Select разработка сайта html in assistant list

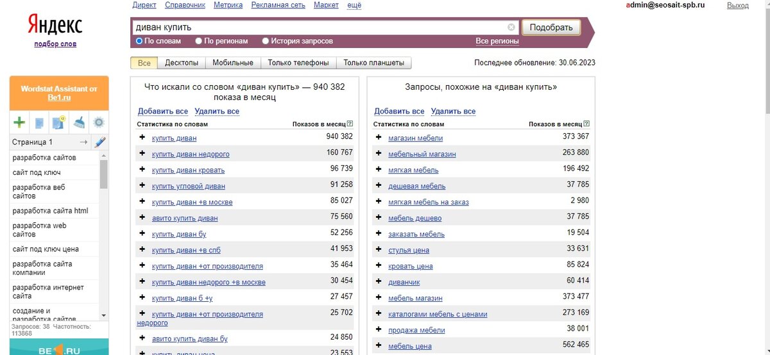pyautogui.click(x=55, y=211)
